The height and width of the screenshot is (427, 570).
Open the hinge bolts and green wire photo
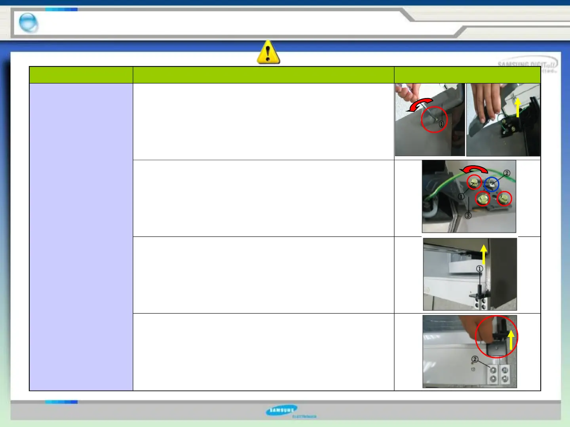click(469, 196)
